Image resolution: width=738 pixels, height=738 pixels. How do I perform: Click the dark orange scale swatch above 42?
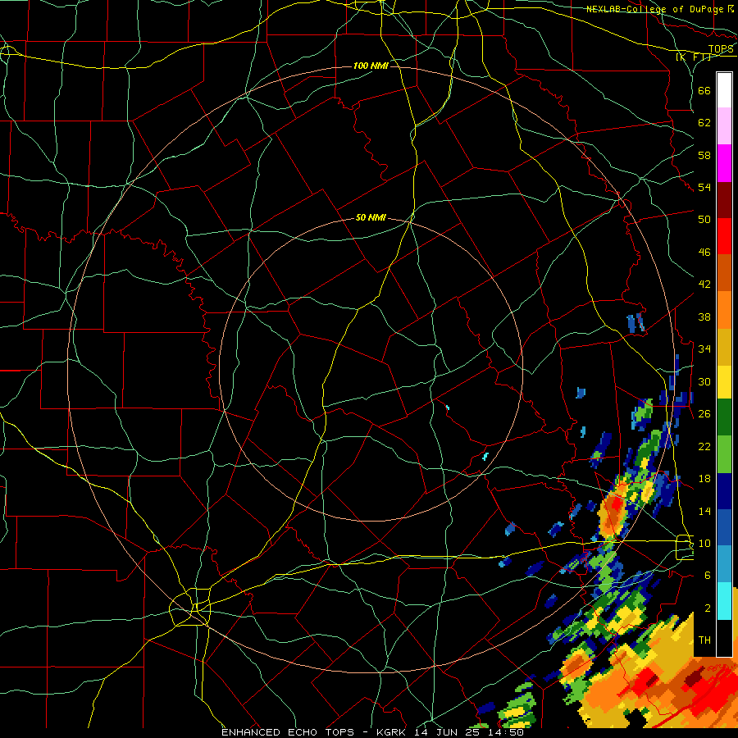724,273
